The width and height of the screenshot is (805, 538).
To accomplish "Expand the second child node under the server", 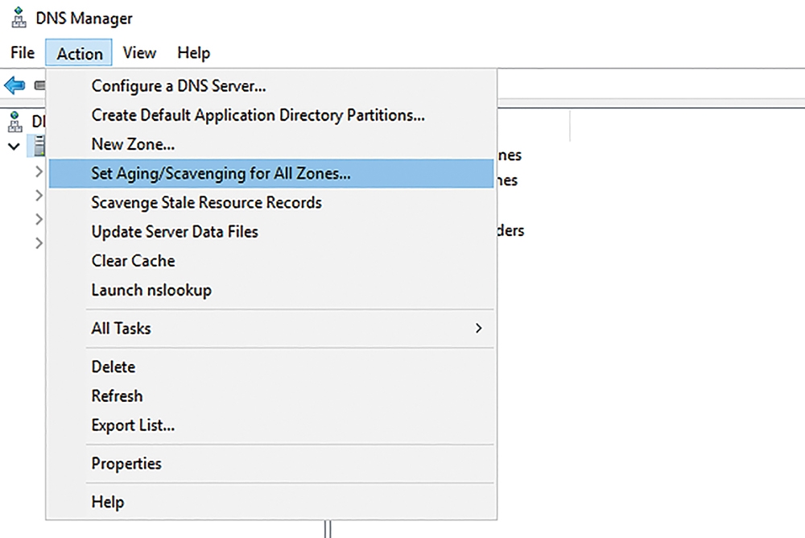I will coord(39,195).
